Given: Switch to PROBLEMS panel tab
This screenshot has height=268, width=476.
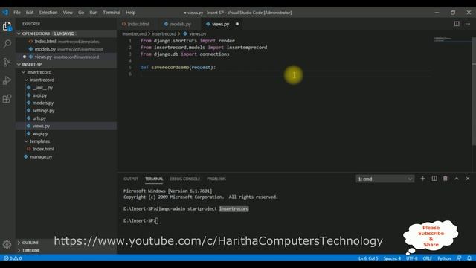Looking at the screenshot, I should pos(216,179).
